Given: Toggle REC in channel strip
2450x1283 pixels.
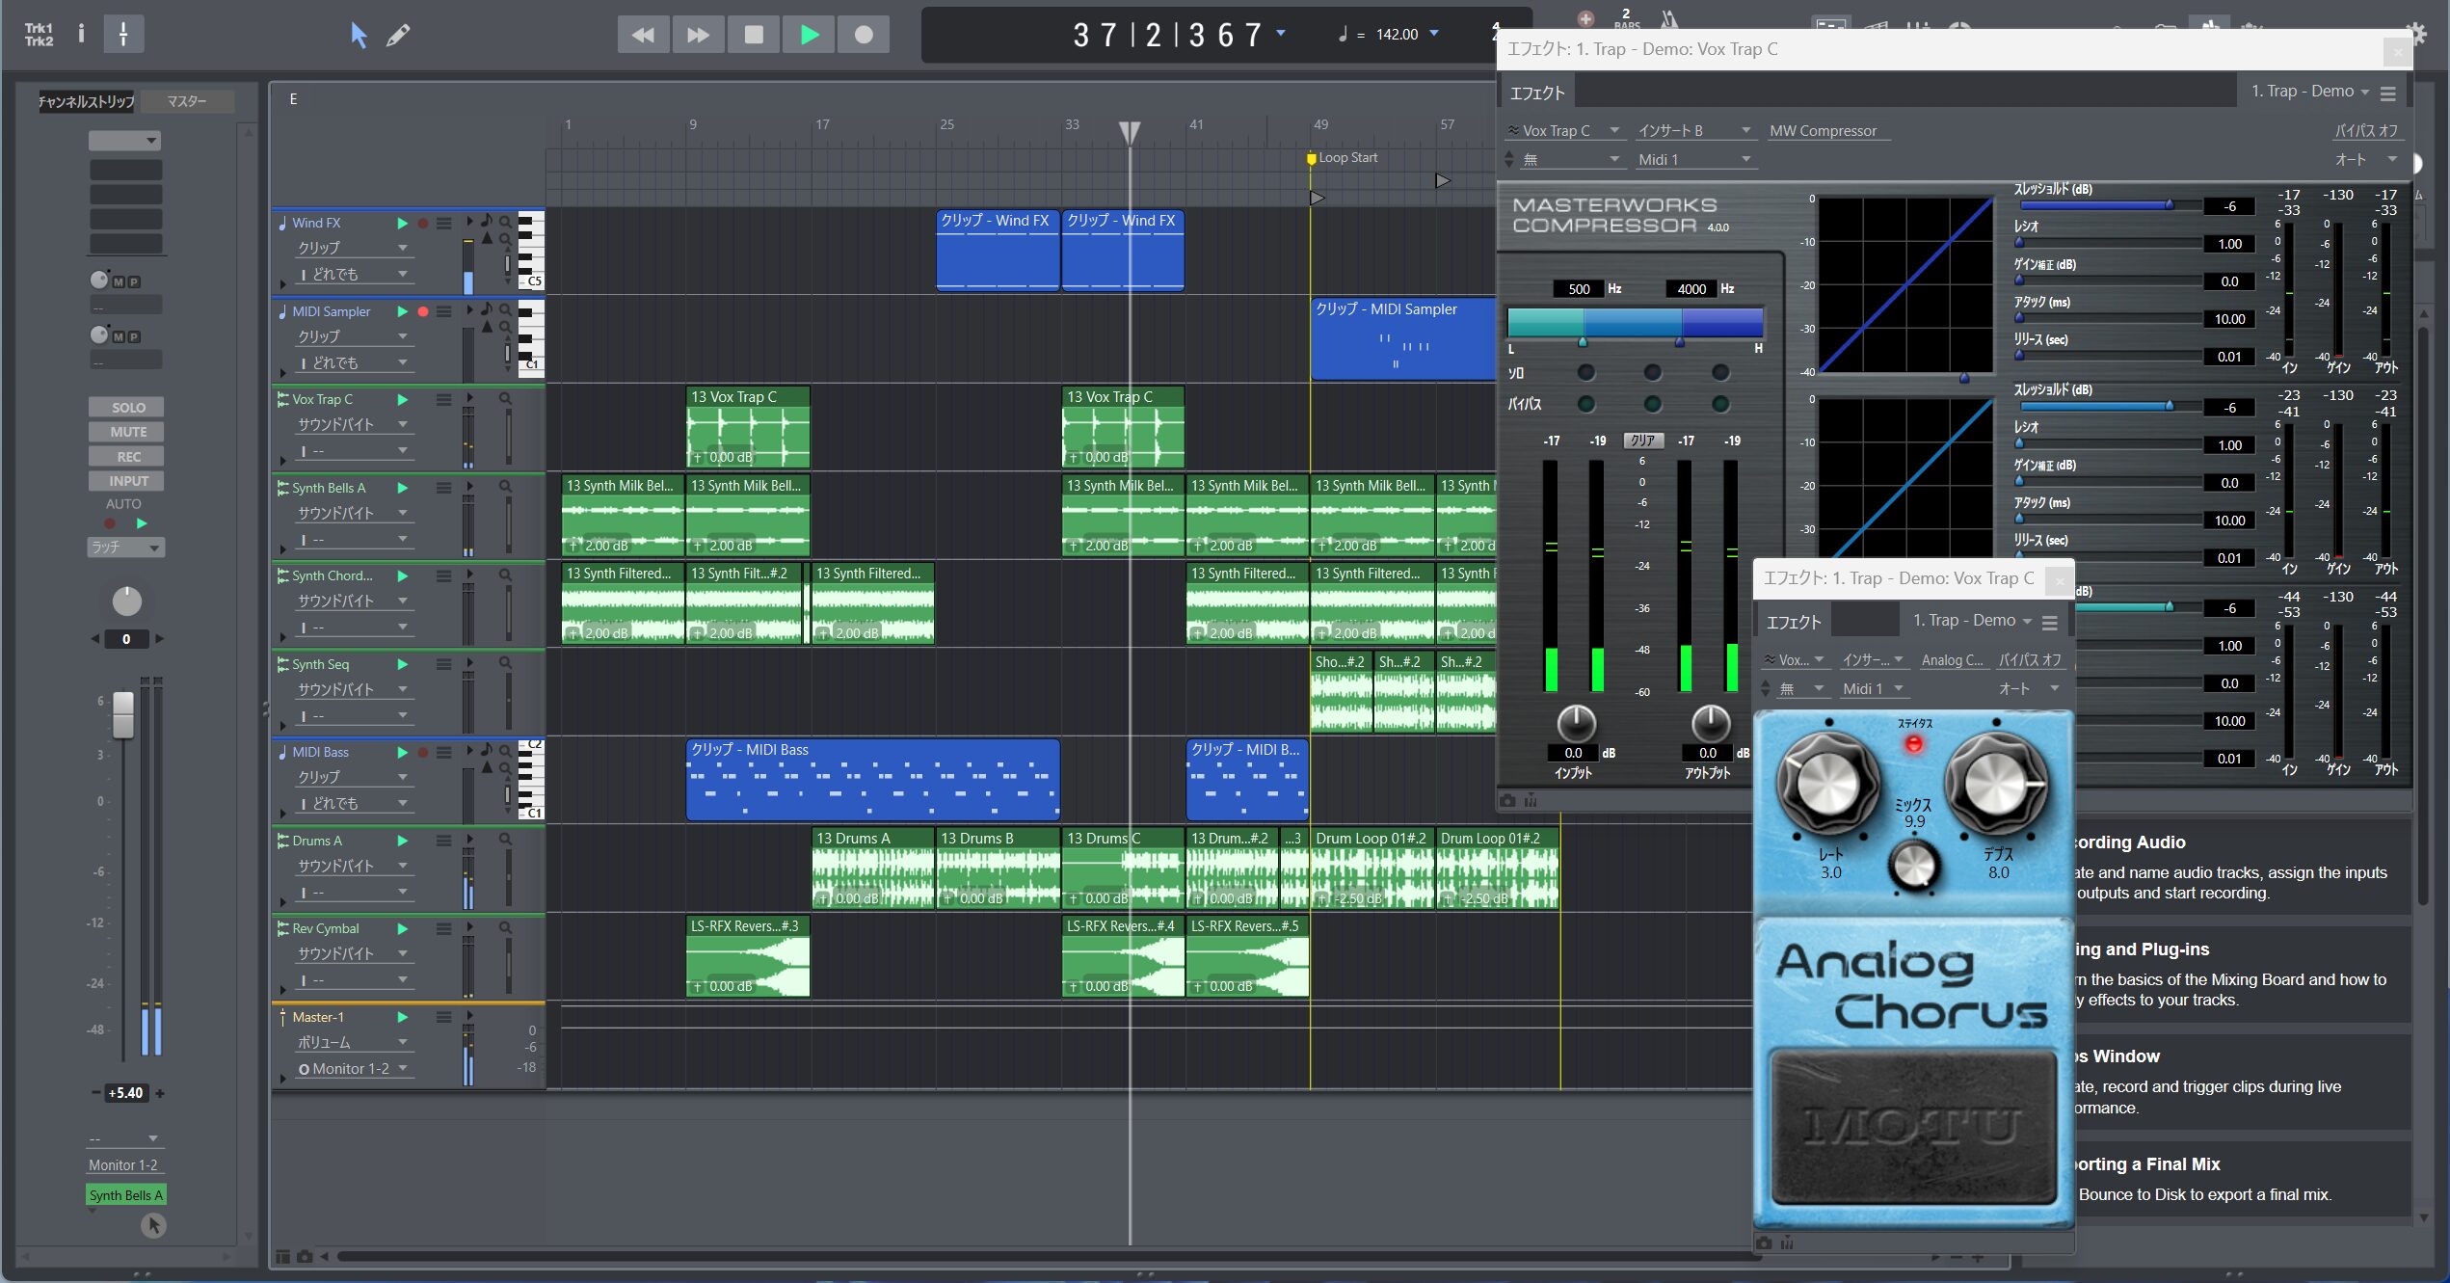Looking at the screenshot, I should tap(127, 456).
